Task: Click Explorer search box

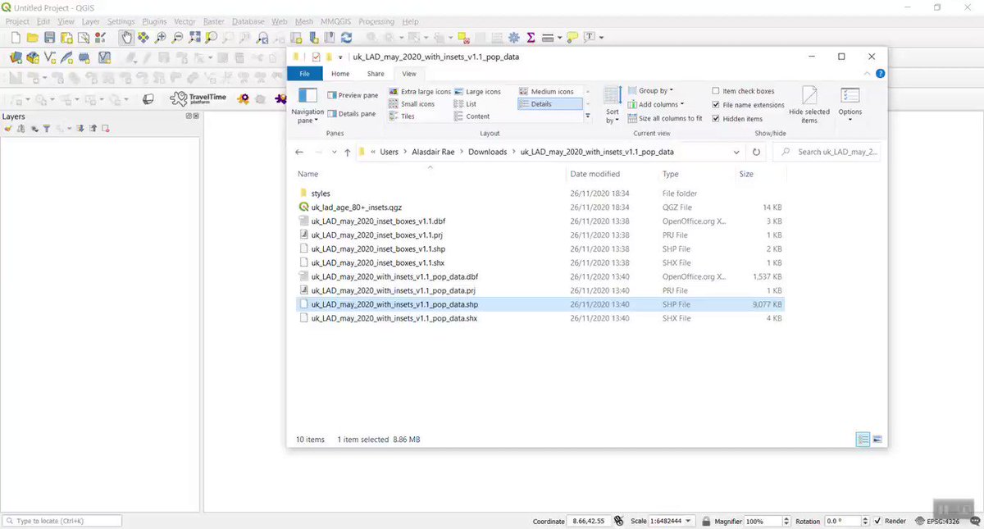Action: 829,153
